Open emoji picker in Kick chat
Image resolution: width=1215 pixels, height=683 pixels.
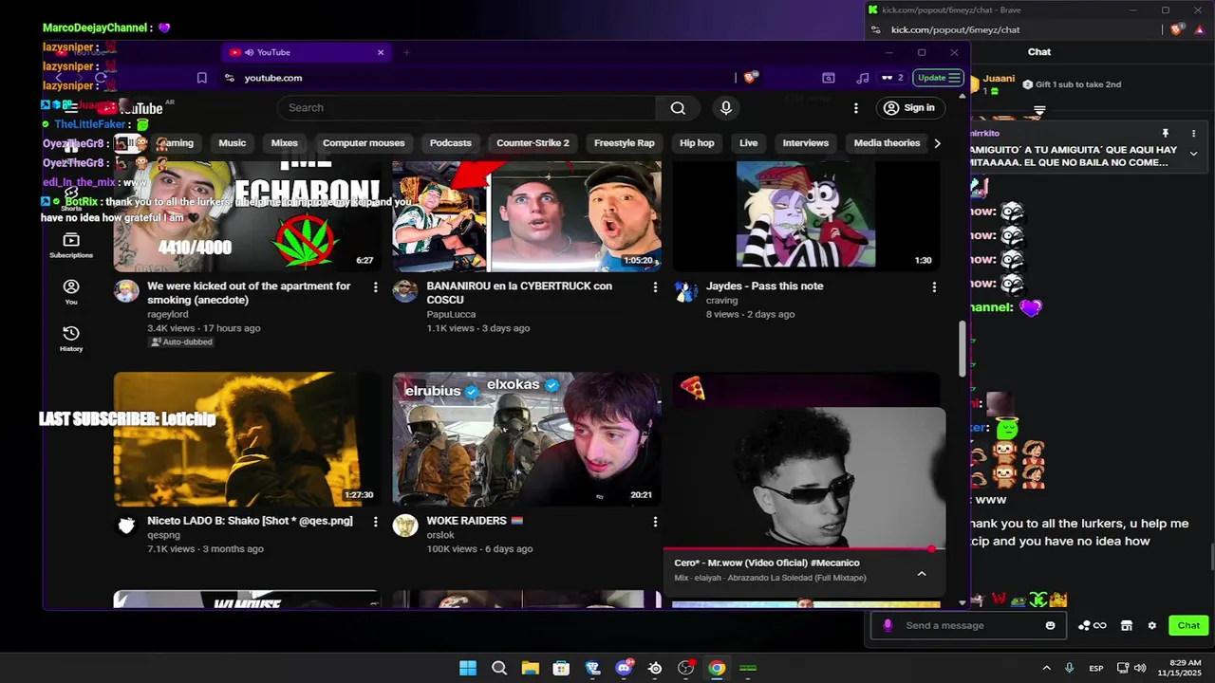[x=1050, y=625]
